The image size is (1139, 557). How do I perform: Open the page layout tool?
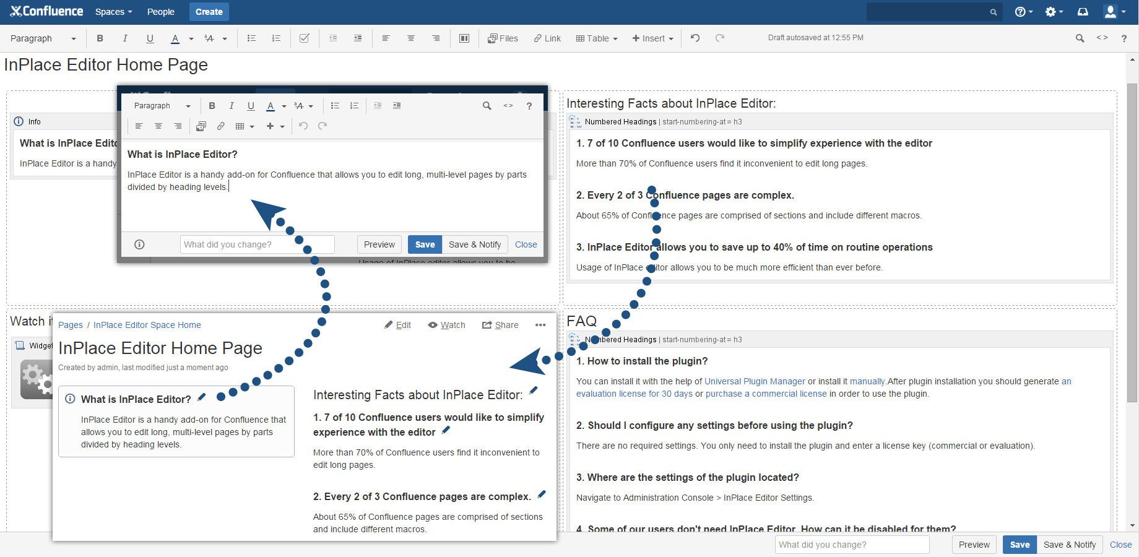tap(464, 38)
